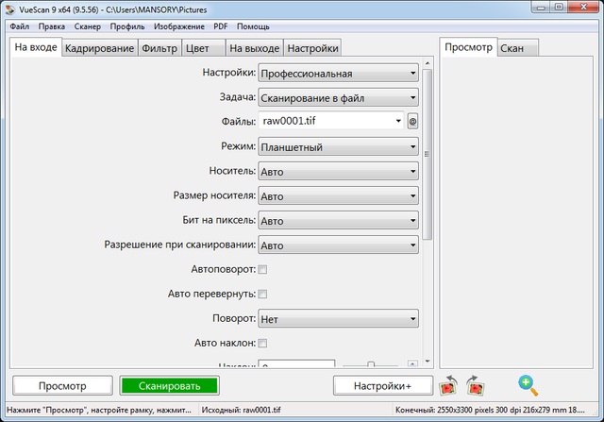604x422 pixels.
Task: Switch to the Кадрирование tab
Action: tap(99, 48)
